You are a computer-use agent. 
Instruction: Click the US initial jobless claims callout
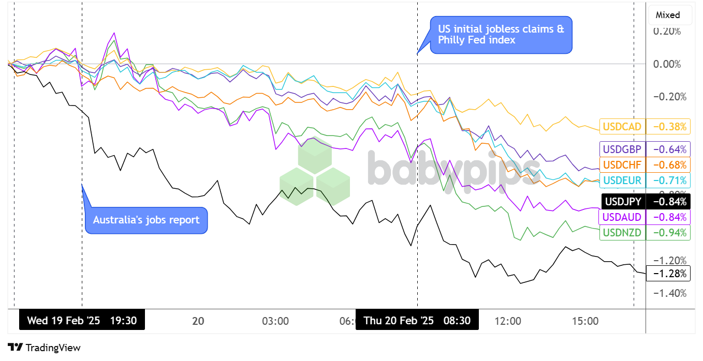coord(501,34)
